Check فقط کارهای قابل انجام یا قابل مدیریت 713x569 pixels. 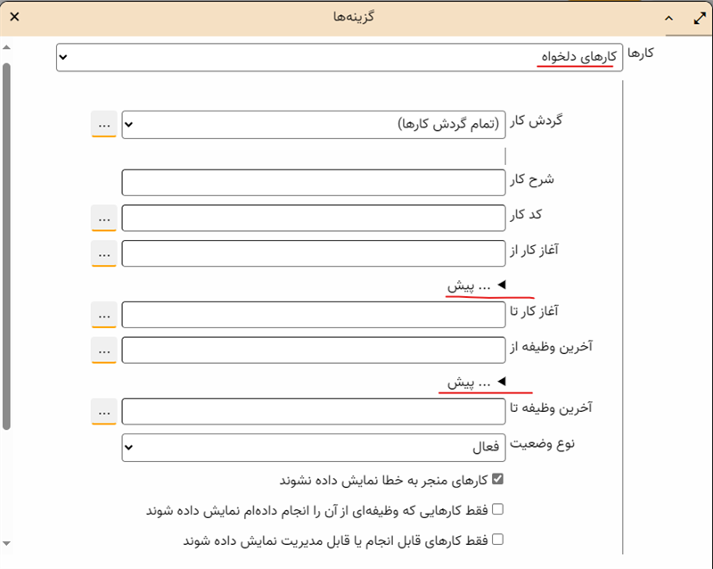[498, 540]
